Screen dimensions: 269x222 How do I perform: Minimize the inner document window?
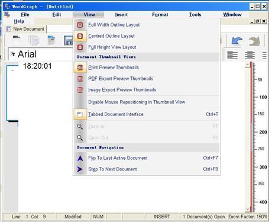click(x=252, y=21)
